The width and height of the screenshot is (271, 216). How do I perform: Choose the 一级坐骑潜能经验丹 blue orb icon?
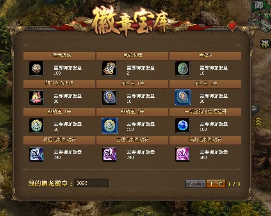(x=183, y=126)
